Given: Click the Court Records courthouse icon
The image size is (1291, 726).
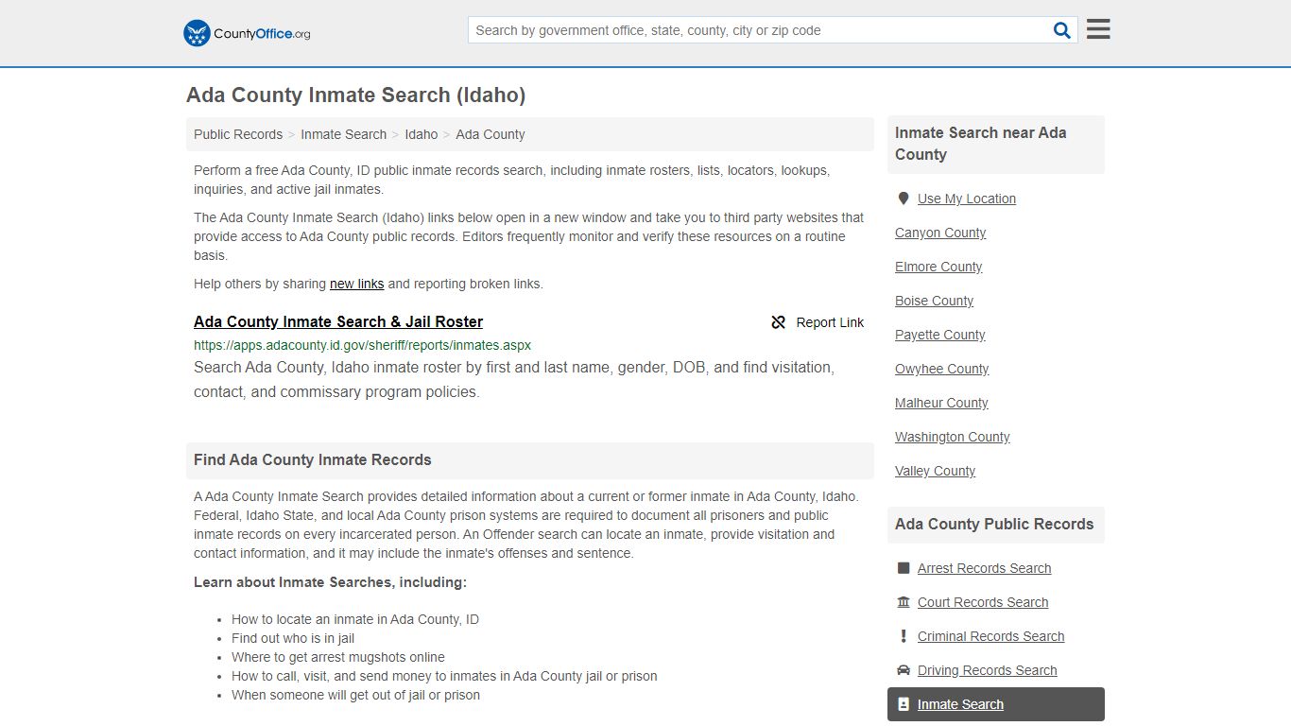Looking at the screenshot, I should 904,602.
